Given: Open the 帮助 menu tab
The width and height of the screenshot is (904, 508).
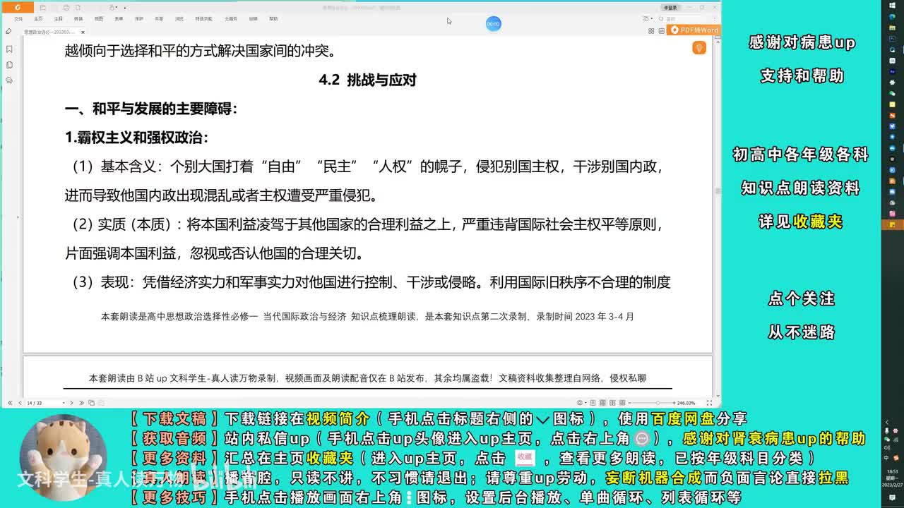Looking at the screenshot, I should click(273, 19).
